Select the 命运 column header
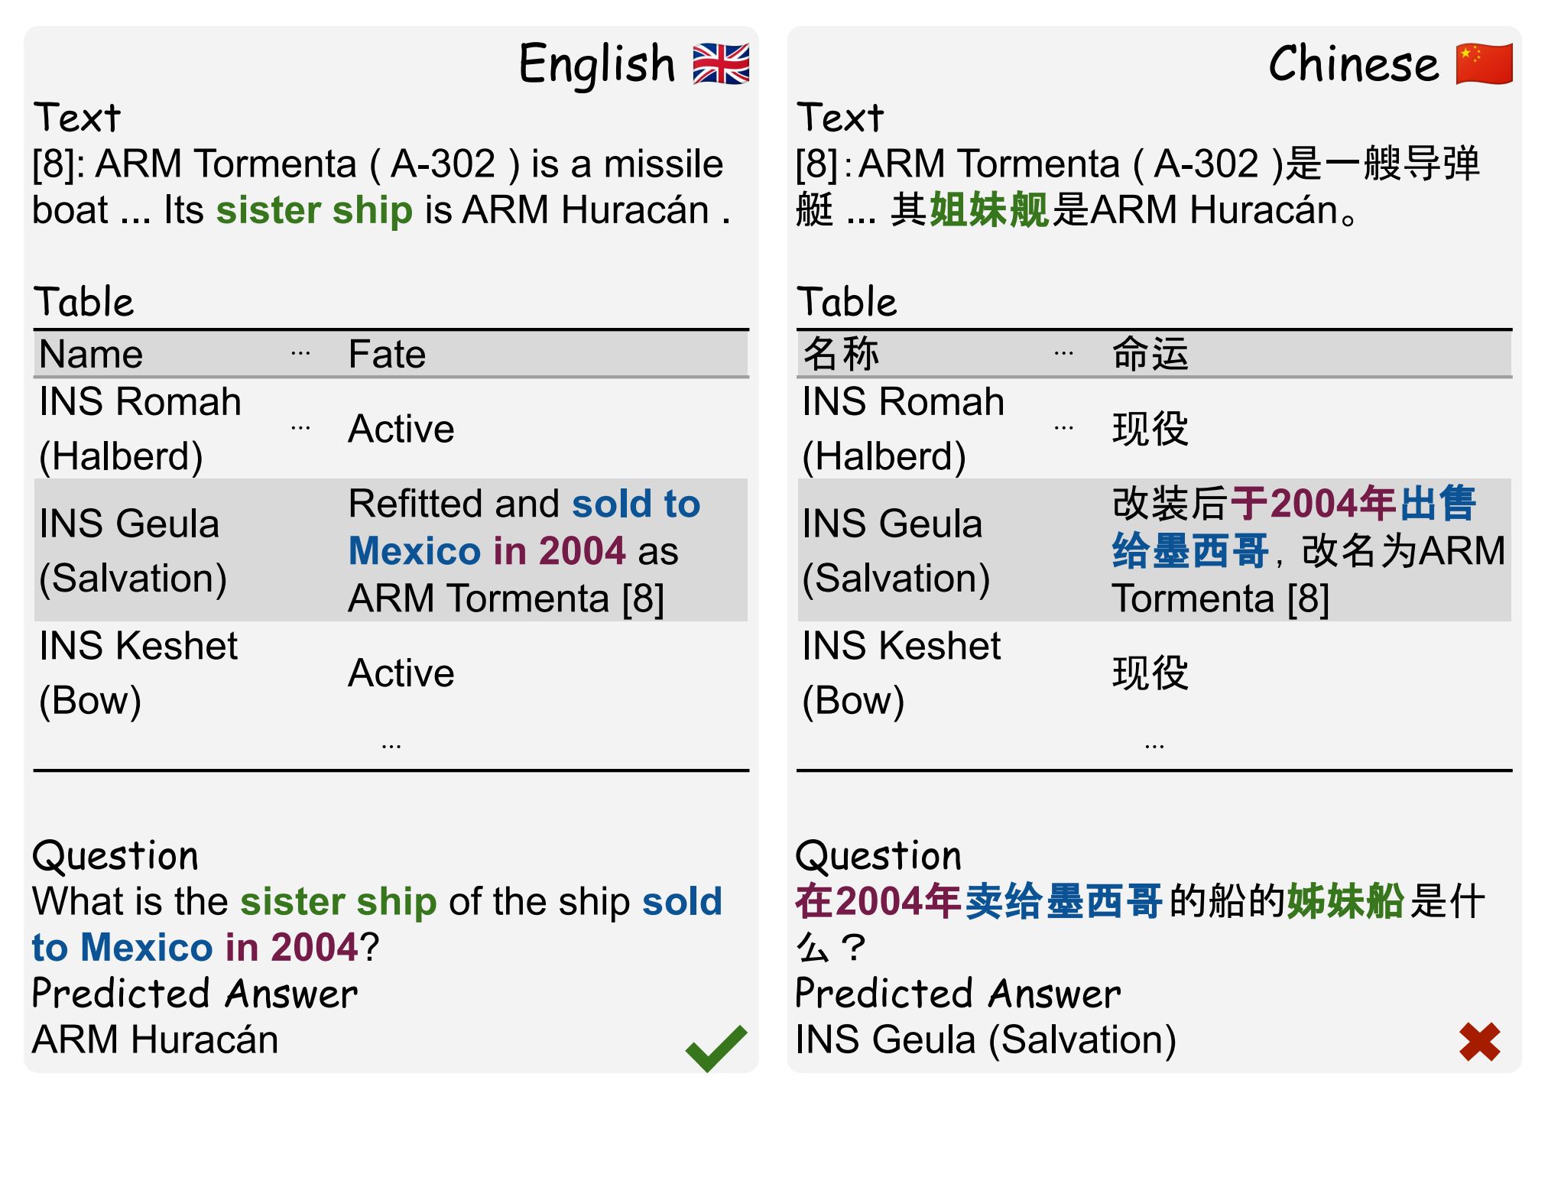Screen dimensions: 1548x1187 pyautogui.click(x=1150, y=355)
